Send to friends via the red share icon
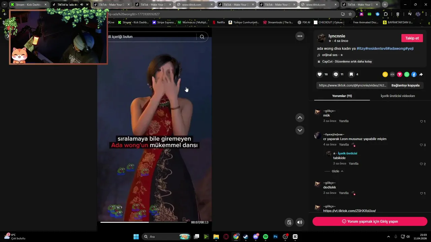The height and width of the screenshot is (242, 431). point(400,74)
